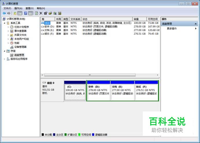
Task: Toggle the show/hide console tree icon
Action: (20, 13)
